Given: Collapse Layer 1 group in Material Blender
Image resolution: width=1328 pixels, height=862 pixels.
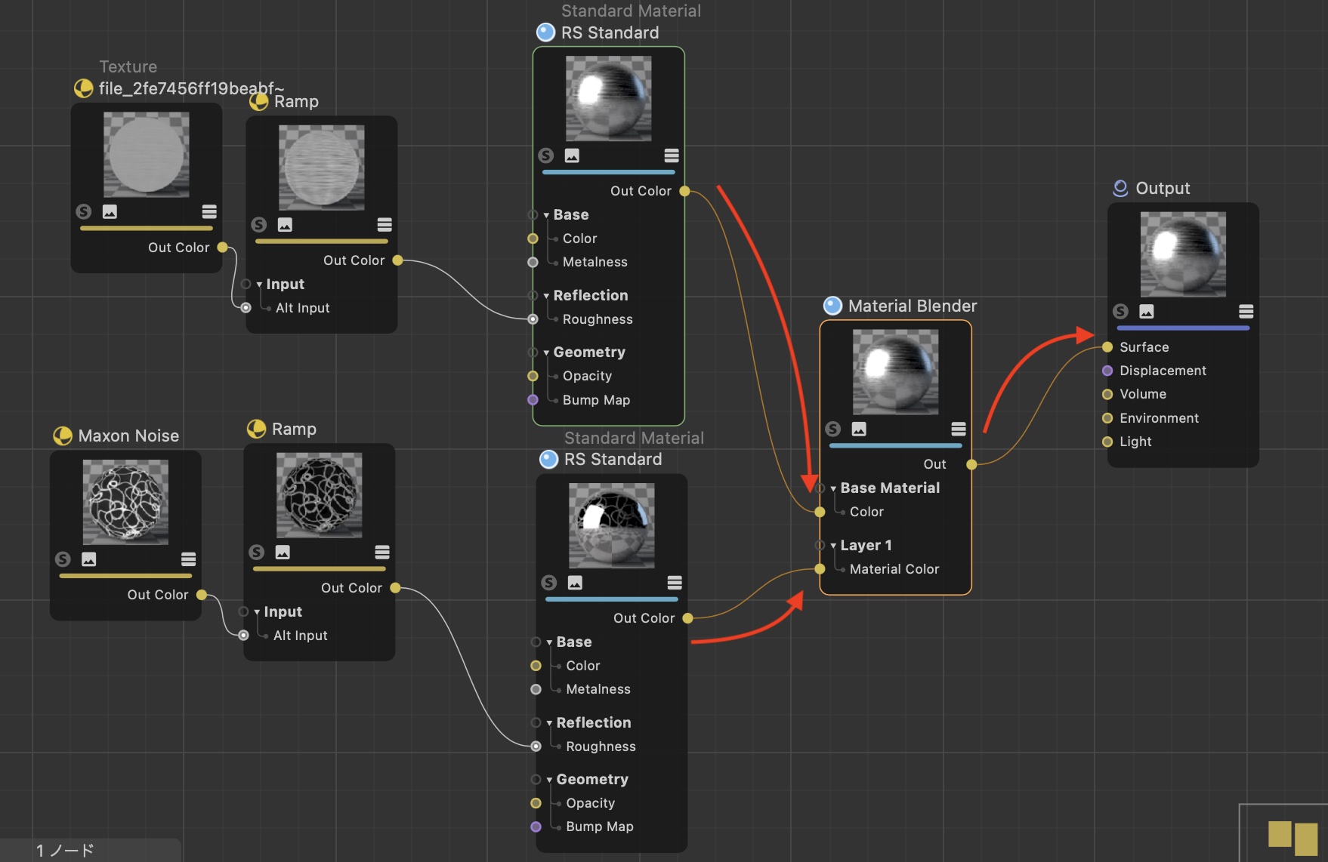Looking at the screenshot, I should (x=833, y=546).
